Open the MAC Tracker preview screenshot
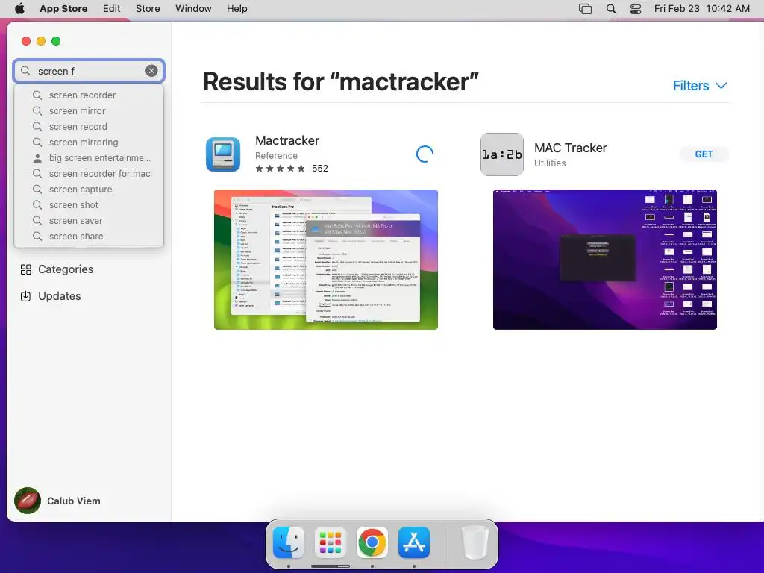The image size is (764, 573). coord(604,260)
